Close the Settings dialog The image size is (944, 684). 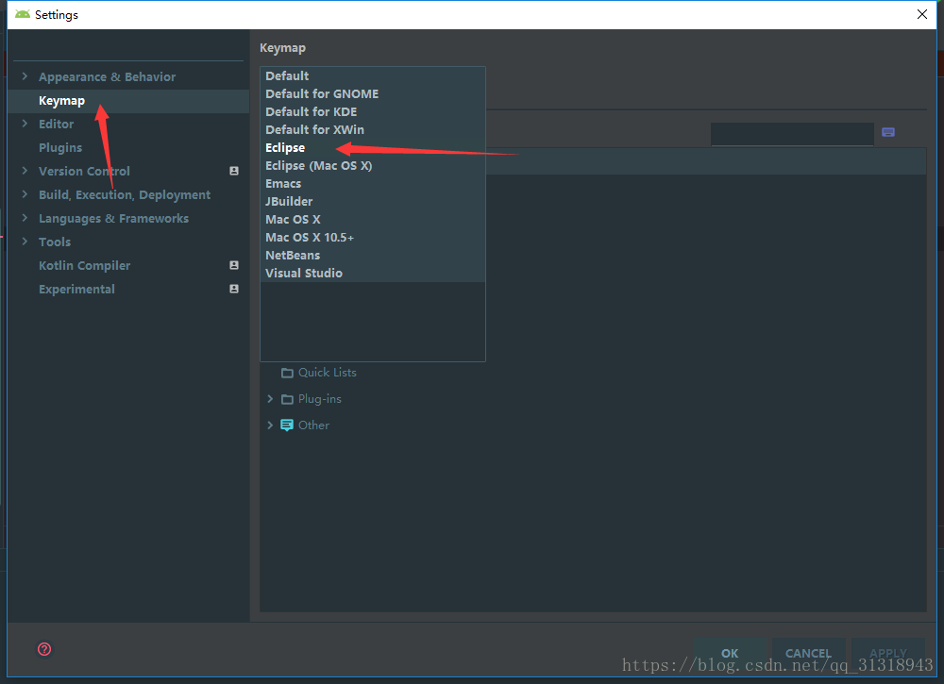pos(921,14)
